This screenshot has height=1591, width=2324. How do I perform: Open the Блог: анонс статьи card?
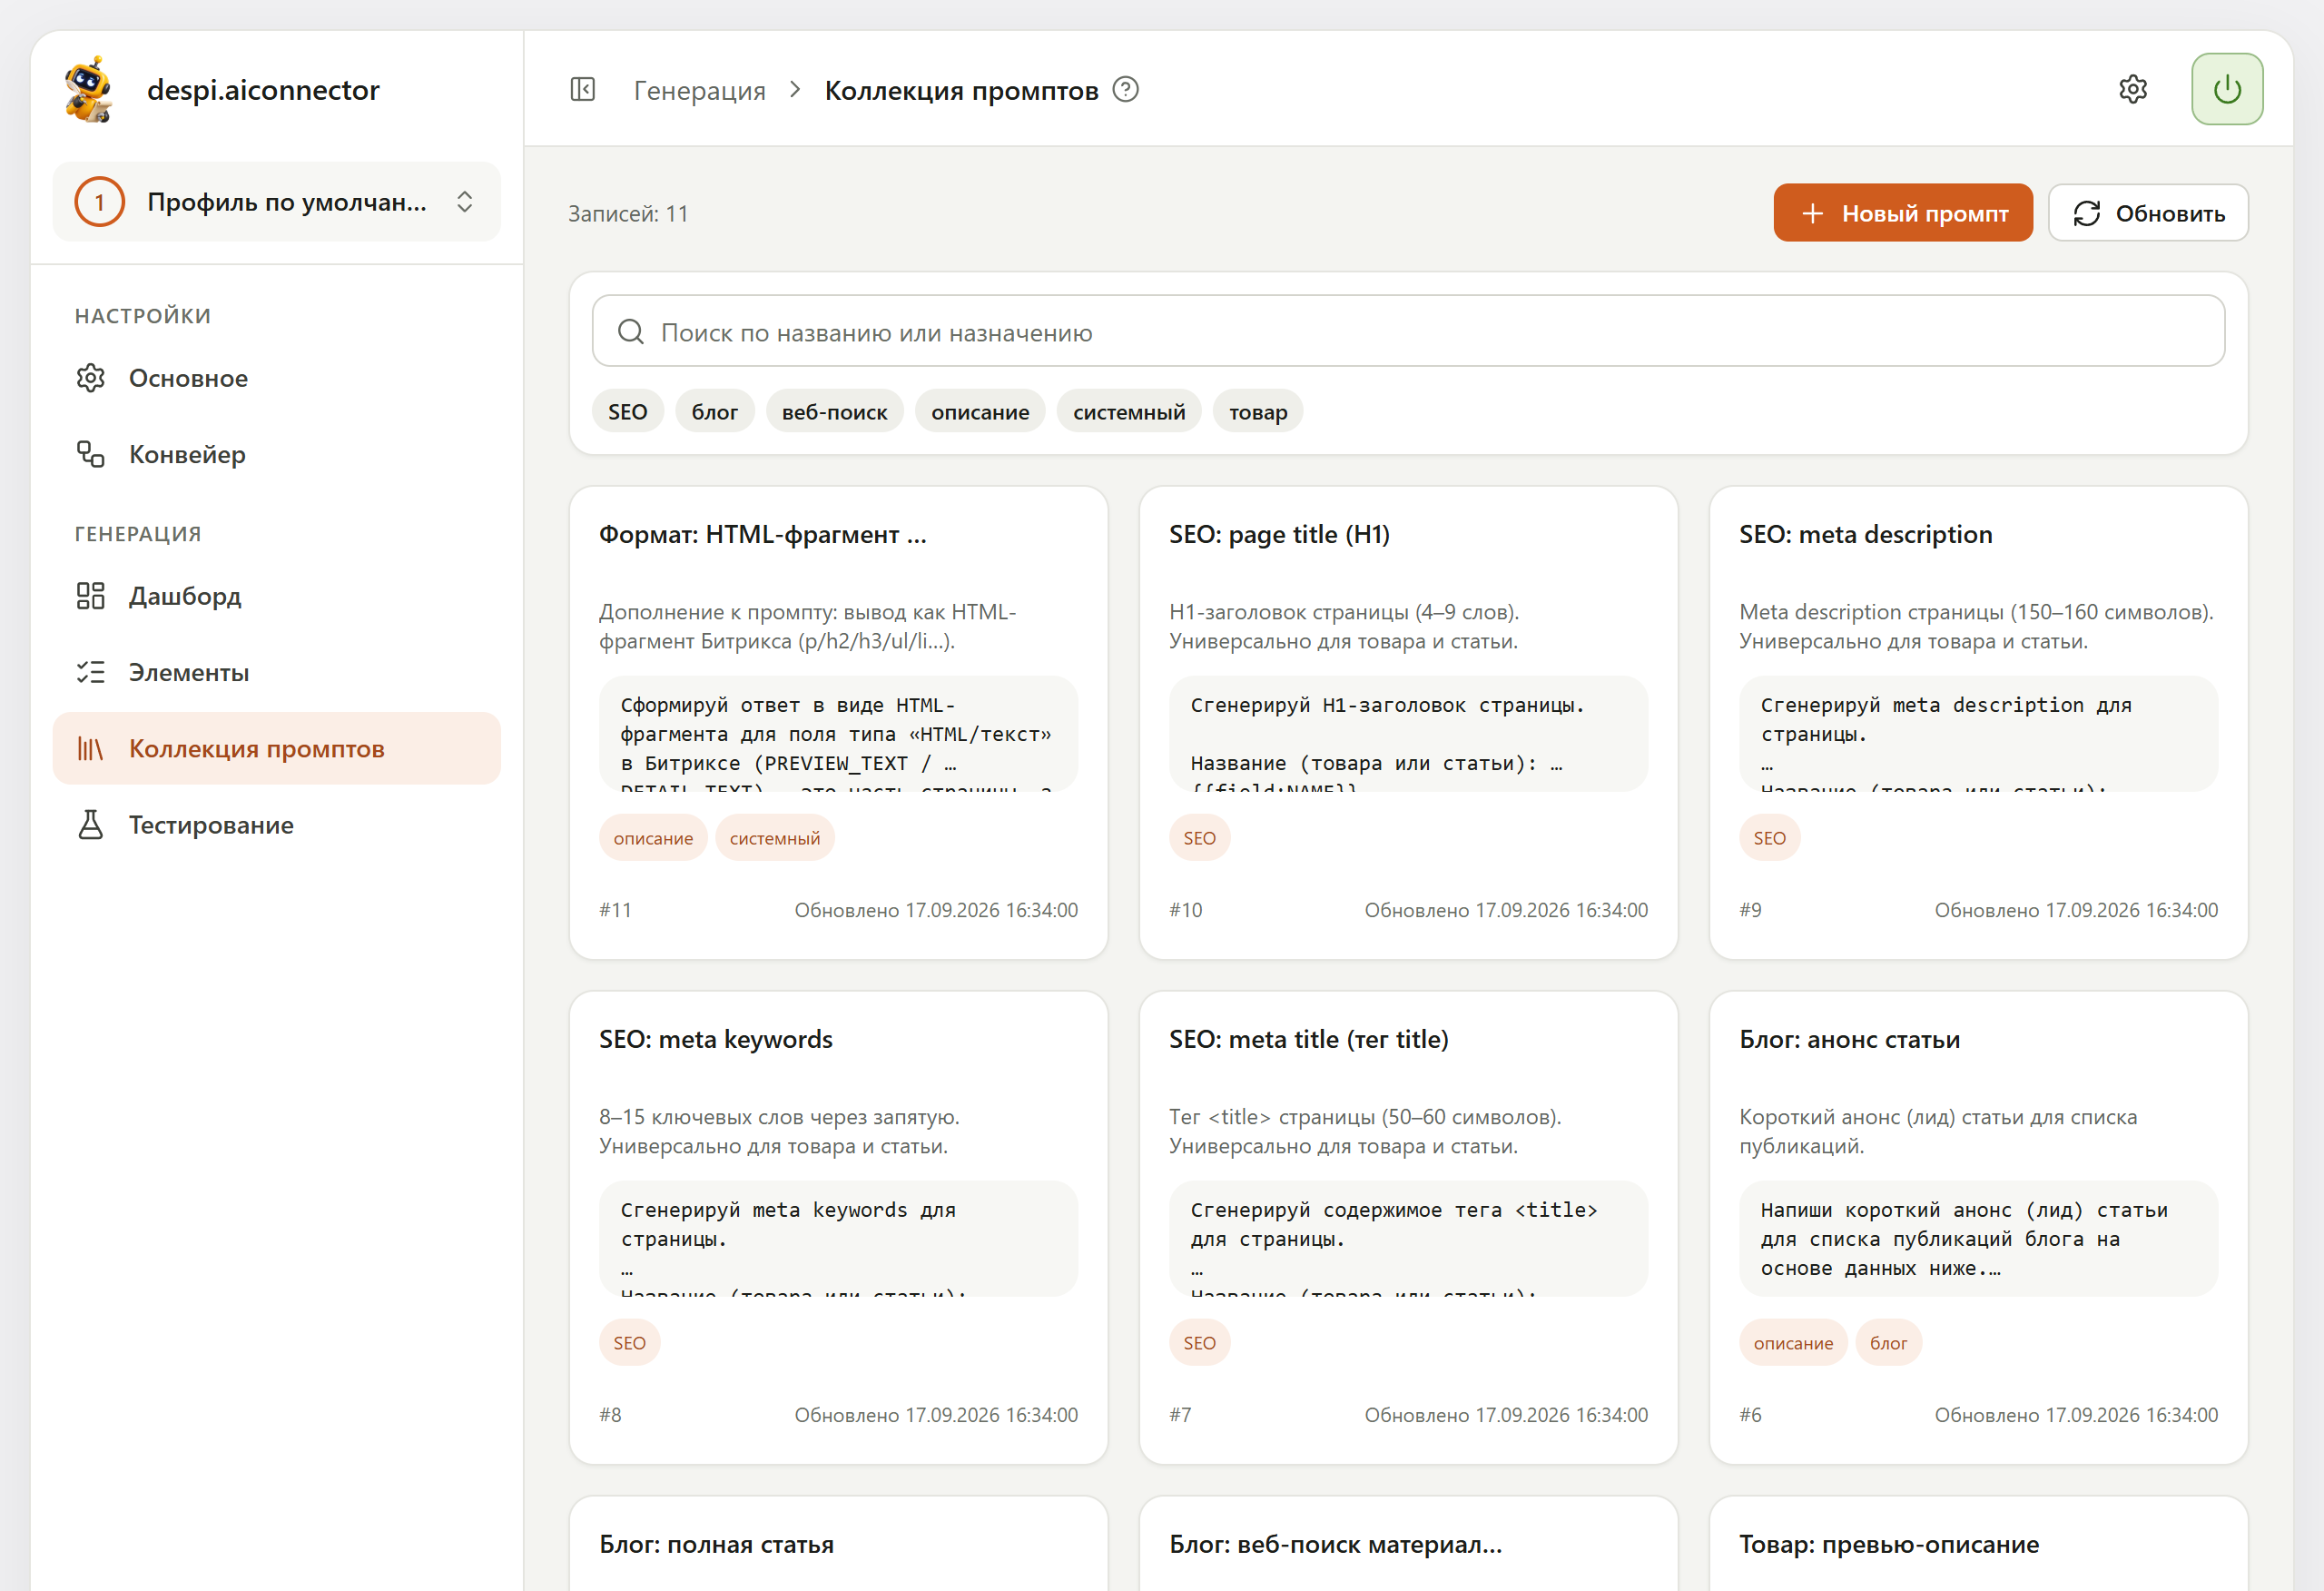click(x=1978, y=1228)
